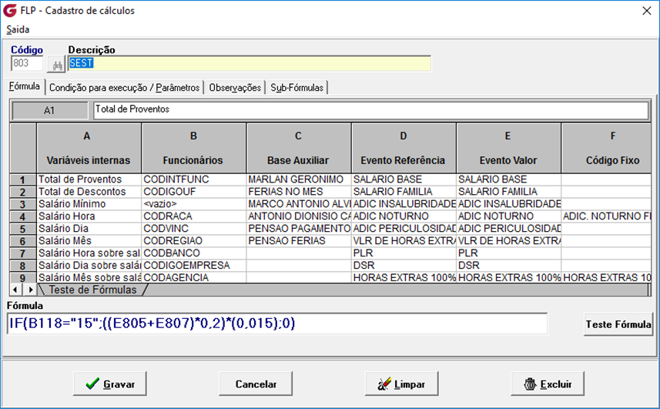Click the application logo in title bar
Image resolution: width=660 pixels, height=409 pixels.
coord(10,10)
